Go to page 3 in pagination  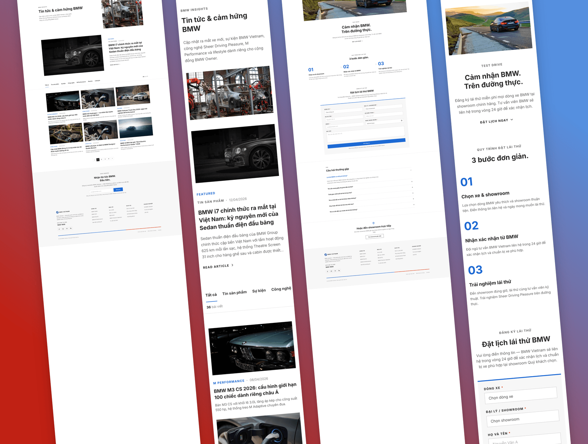(105, 159)
